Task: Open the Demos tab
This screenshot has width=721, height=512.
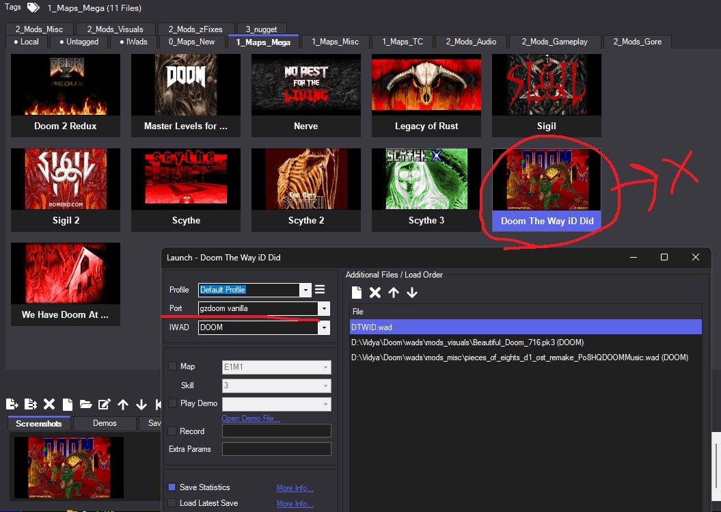Action: click(x=105, y=423)
